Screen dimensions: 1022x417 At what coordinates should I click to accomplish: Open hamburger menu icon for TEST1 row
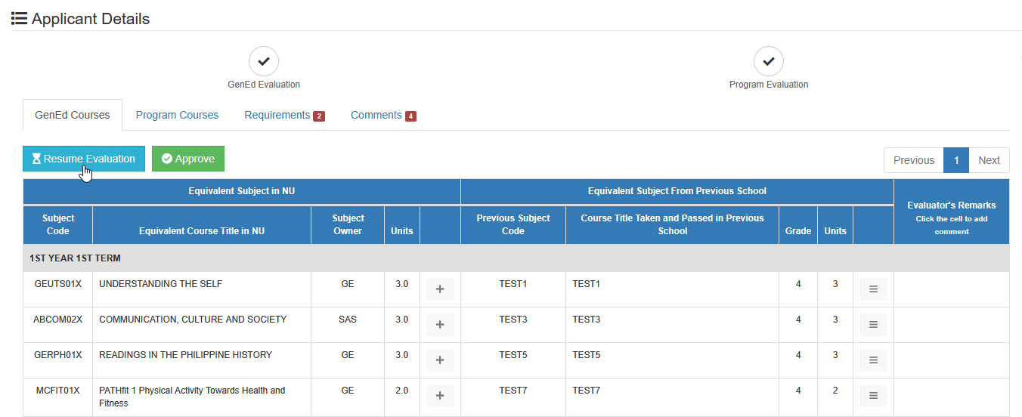(x=873, y=289)
